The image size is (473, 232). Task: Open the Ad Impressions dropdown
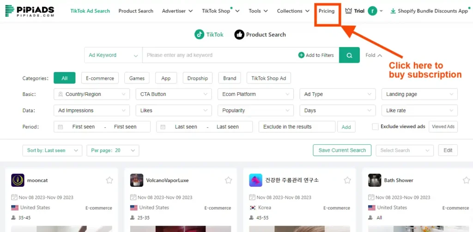[x=92, y=111]
